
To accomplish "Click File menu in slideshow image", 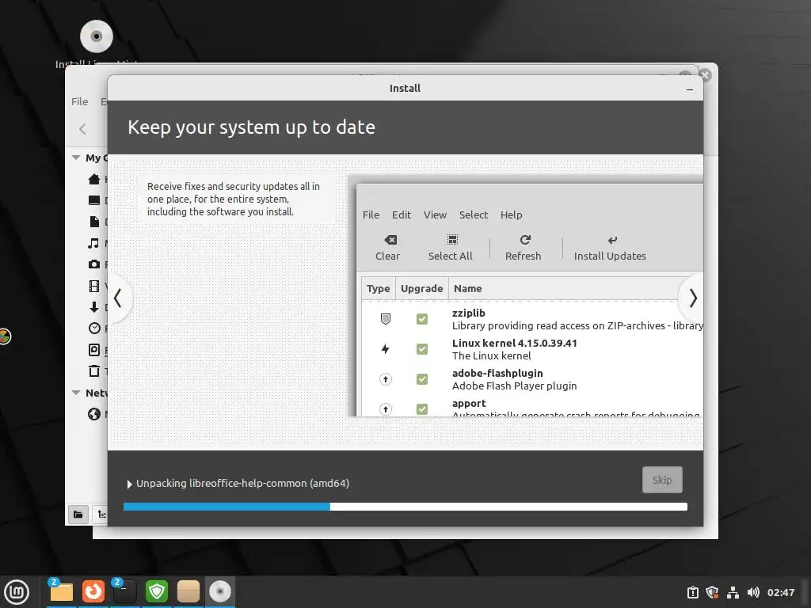I will (x=371, y=215).
